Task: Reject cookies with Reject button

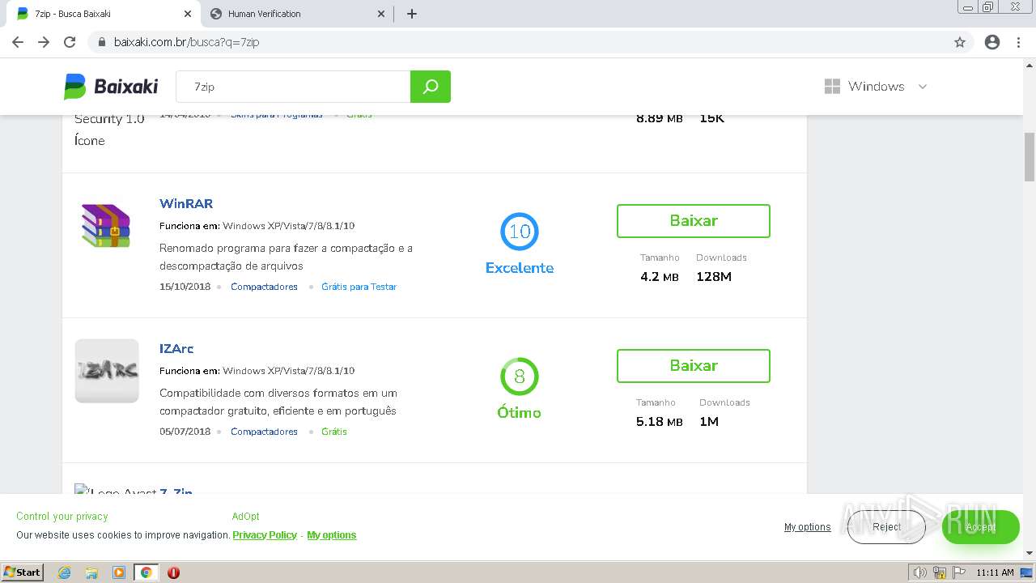Action: click(x=886, y=527)
